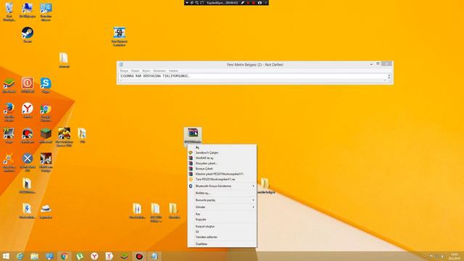
Task: Open the Dosya menu in Notepad
Action: [124, 71]
